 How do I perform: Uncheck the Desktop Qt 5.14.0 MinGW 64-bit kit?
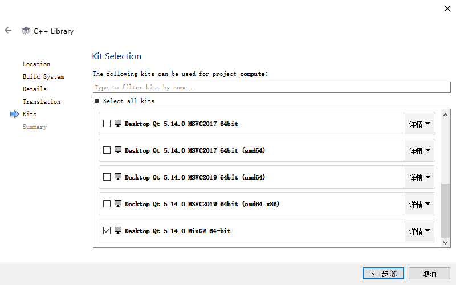[107, 231]
